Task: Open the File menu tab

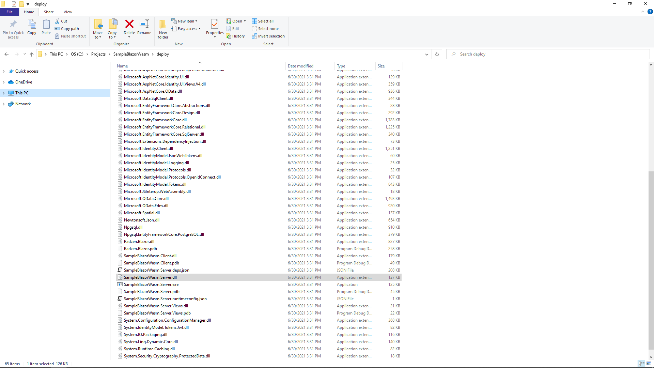Action: pos(10,12)
